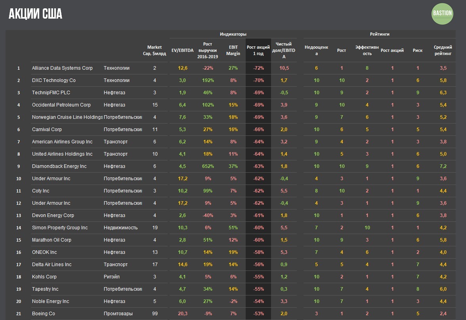The width and height of the screenshot is (466, 320).
Task: Select Norwegian Cruise Line Holdings row name
Action: 67,117
